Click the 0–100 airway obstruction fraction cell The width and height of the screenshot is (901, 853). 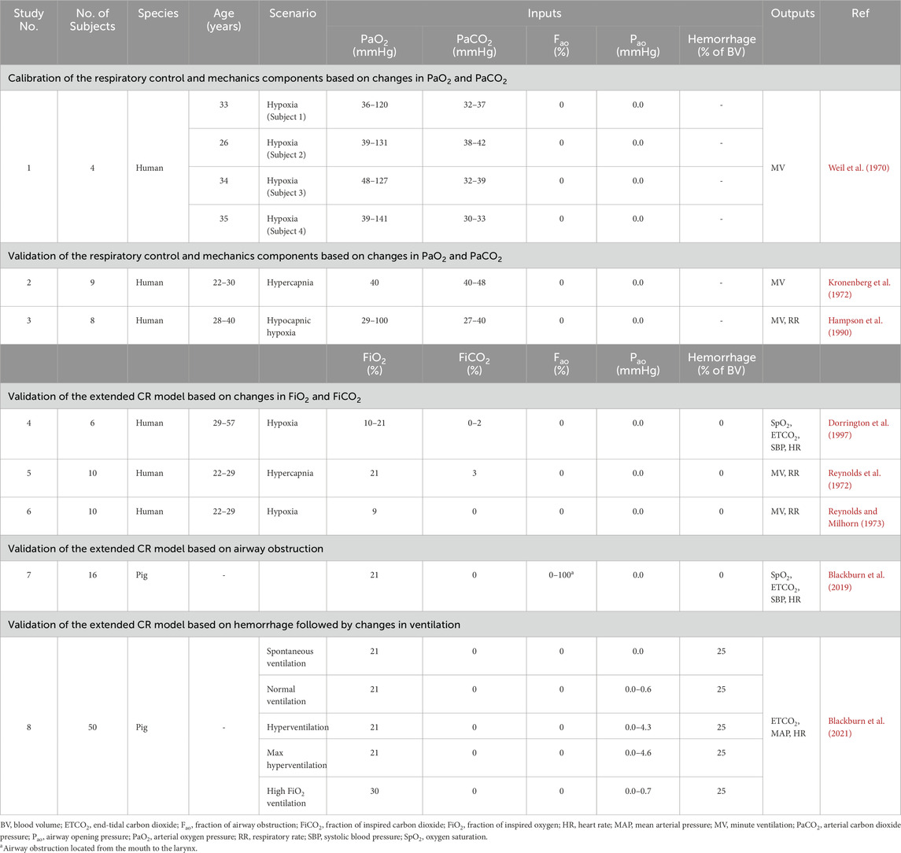tap(562, 580)
